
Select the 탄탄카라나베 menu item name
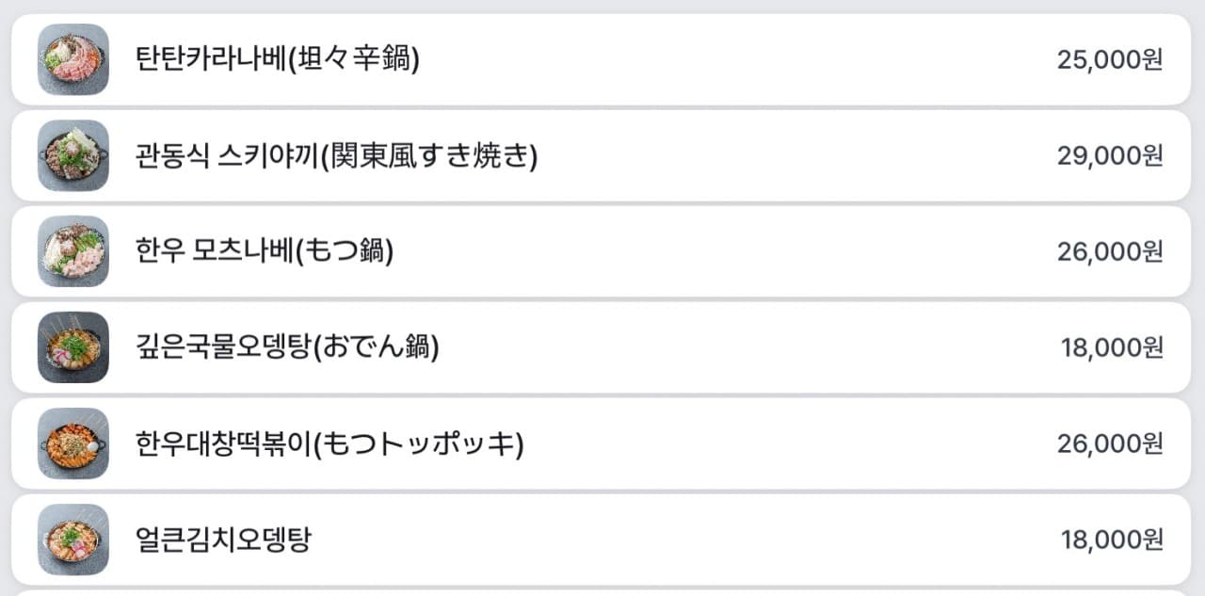tap(278, 59)
